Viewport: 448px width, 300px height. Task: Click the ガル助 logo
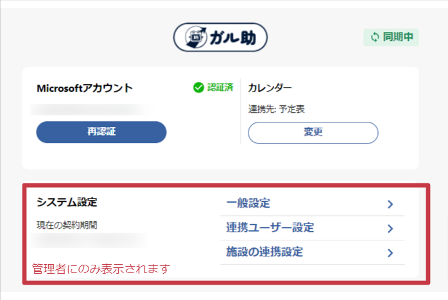click(x=220, y=37)
